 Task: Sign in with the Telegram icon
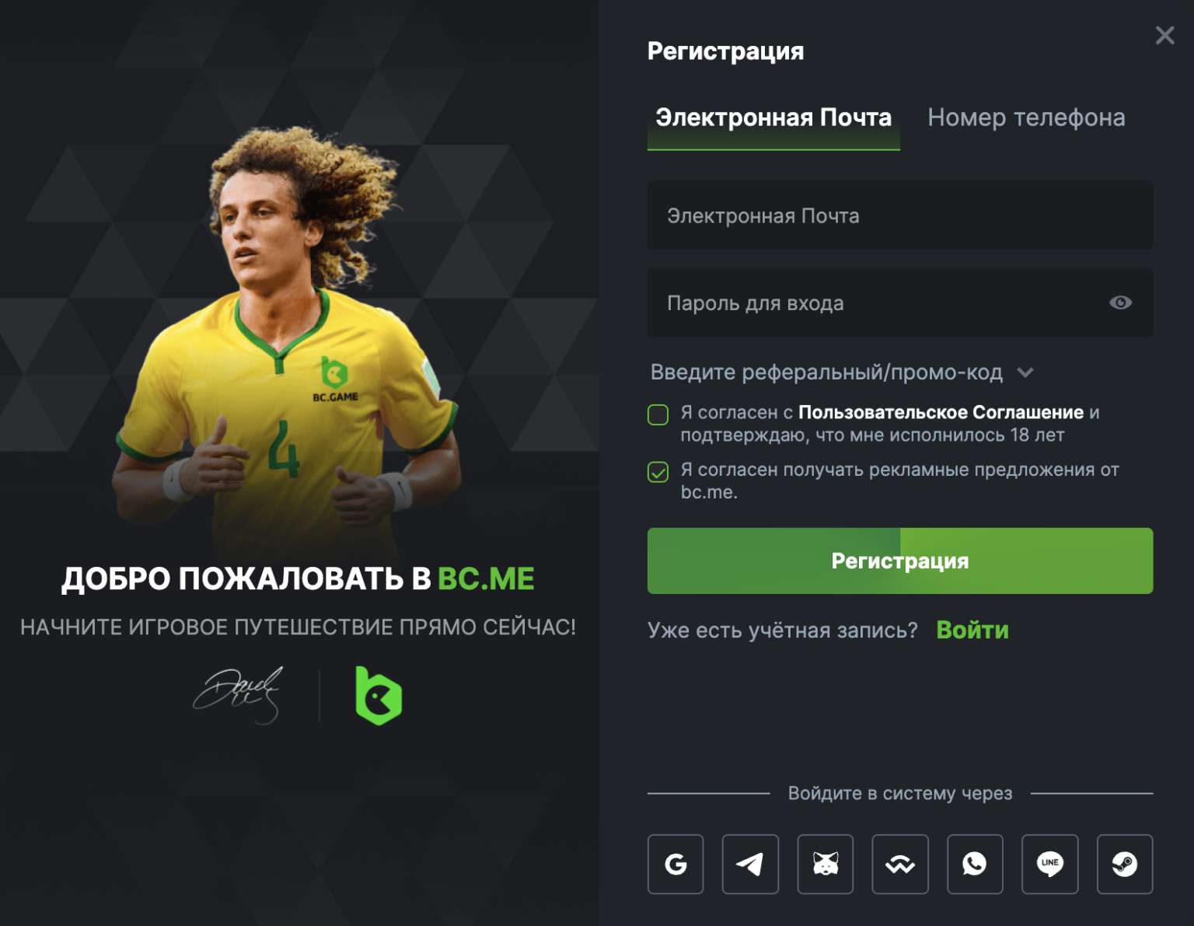tap(750, 864)
